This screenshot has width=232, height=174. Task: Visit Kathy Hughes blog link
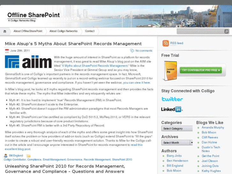[211, 171]
